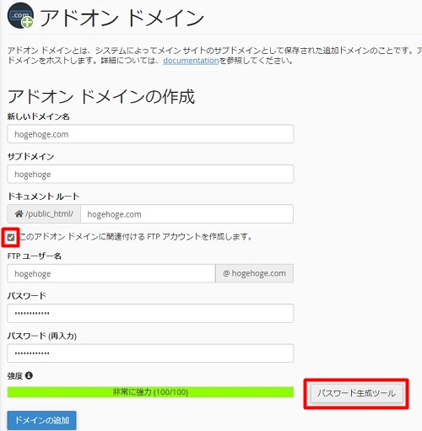
Task: Click the アドオン ドメイン page title text
Action: coord(122,18)
